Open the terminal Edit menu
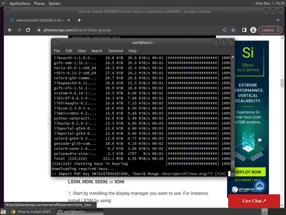The image size is (286, 215). [69, 51]
